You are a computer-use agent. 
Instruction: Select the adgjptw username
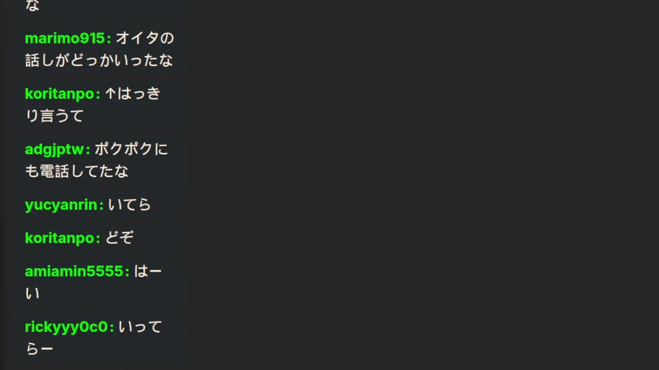tap(55, 149)
